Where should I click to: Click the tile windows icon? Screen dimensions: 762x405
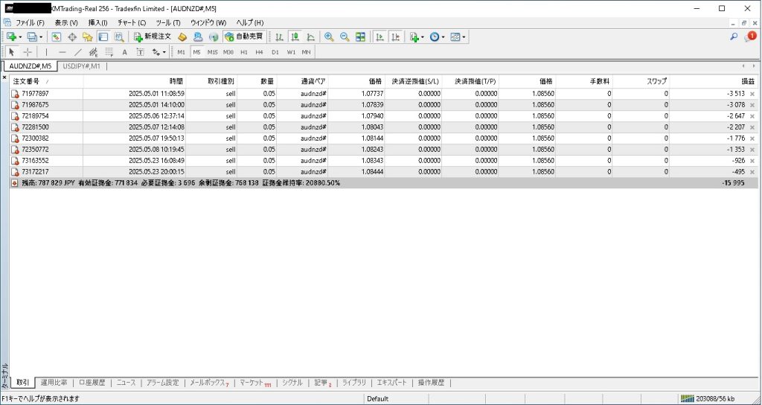click(x=361, y=36)
